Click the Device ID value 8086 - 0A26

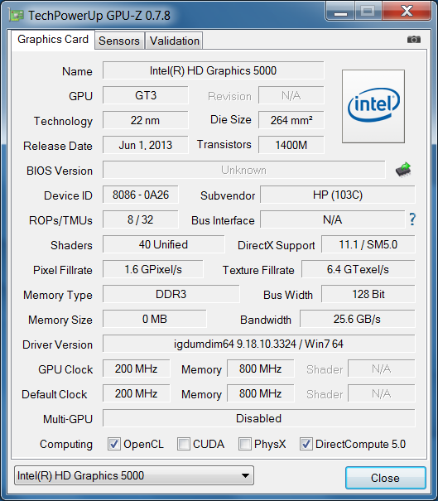click(141, 195)
